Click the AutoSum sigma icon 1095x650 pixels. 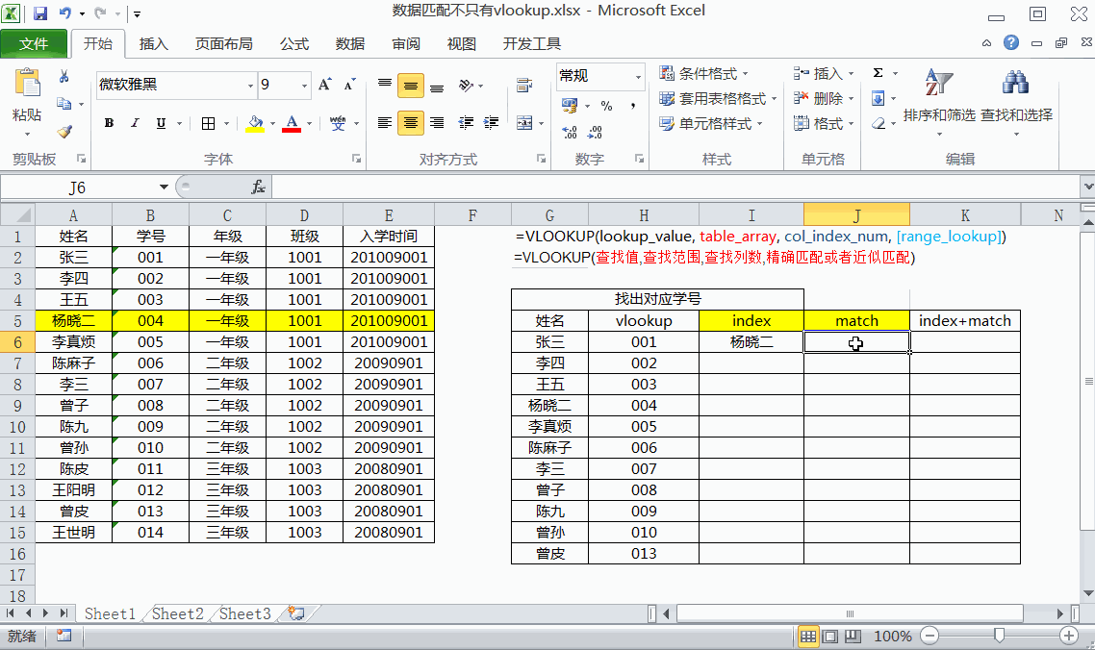(879, 73)
